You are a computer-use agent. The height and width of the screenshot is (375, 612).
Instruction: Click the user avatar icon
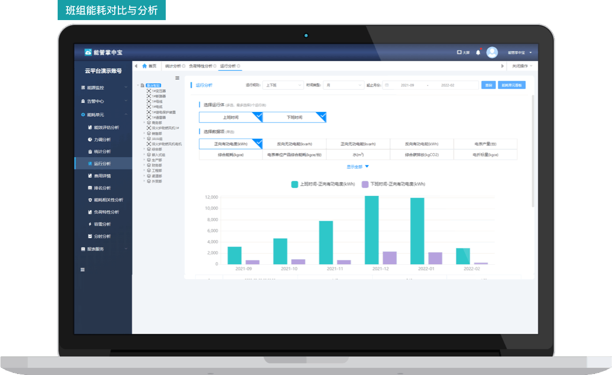492,53
